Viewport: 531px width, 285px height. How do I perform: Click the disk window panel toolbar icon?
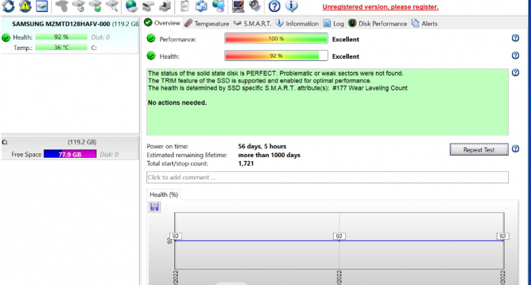(x=42, y=6)
